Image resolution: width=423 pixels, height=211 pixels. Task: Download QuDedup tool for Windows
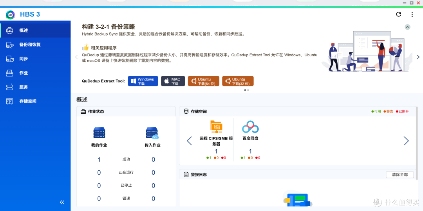[143, 81]
